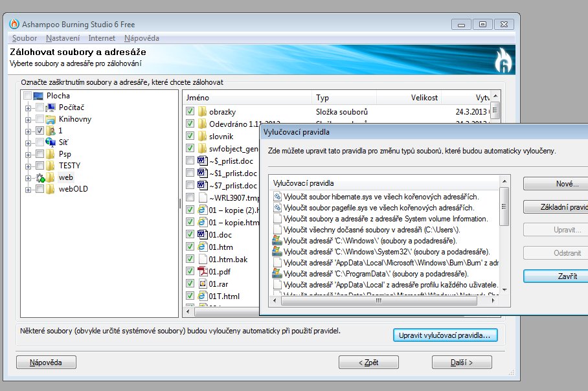Select the Počítač computer icon
Viewport: 588px width, 391px height.
click(51, 107)
